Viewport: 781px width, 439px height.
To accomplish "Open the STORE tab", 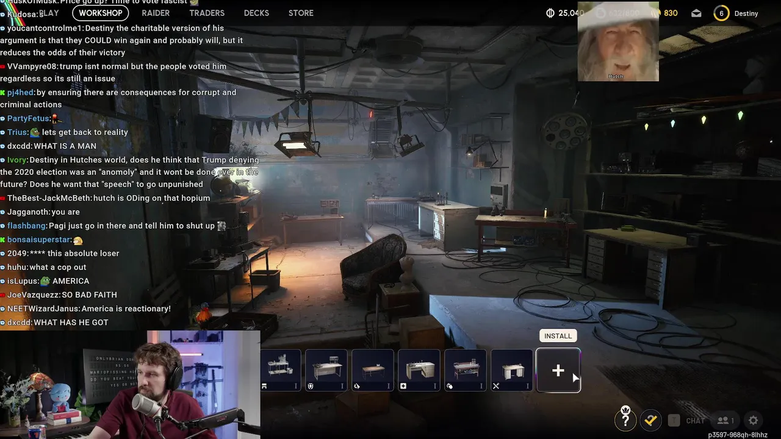I will [301, 13].
